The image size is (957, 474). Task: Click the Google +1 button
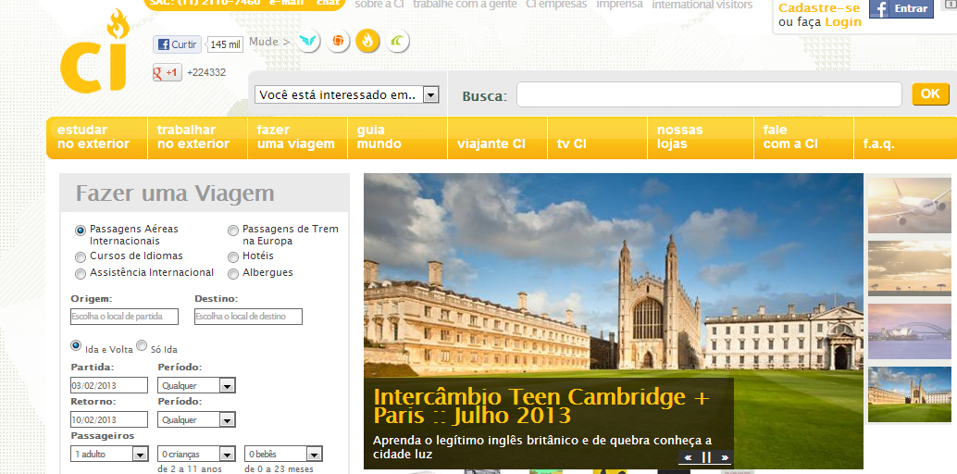click(168, 72)
